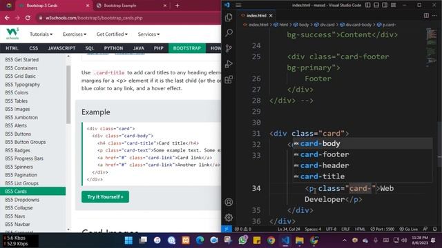Show hidden system tray icons
Image resolution: width=442 pixels, height=248 pixels.
click(x=345, y=240)
